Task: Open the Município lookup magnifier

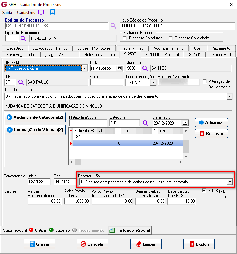Action: coord(145,68)
